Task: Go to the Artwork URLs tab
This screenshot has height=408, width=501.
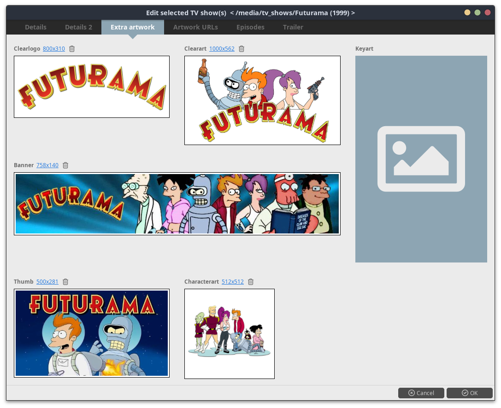Action: pos(195,27)
